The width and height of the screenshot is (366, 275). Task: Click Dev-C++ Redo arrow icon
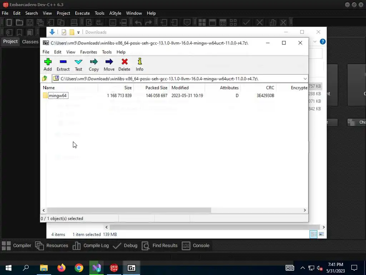(x=148, y=23)
